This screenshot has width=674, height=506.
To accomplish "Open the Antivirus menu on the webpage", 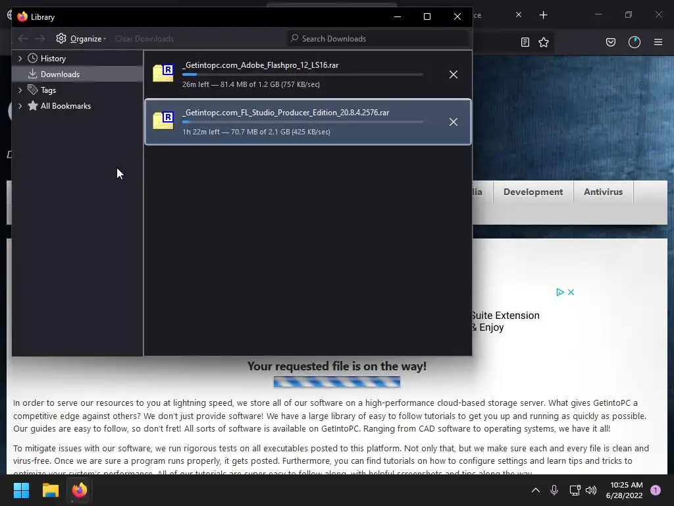I will [603, 192].
